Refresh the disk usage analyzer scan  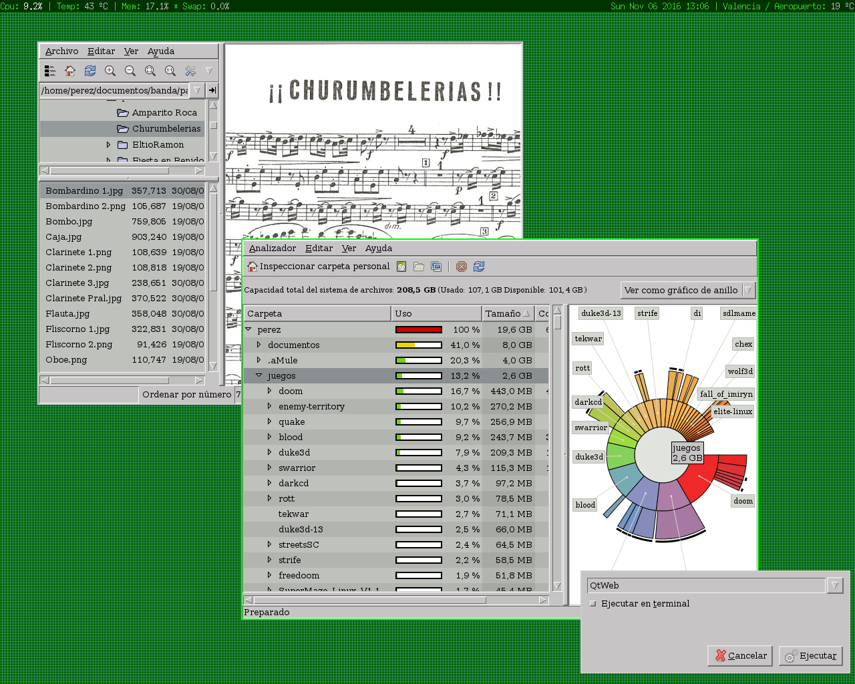click(x=479, y=267)
